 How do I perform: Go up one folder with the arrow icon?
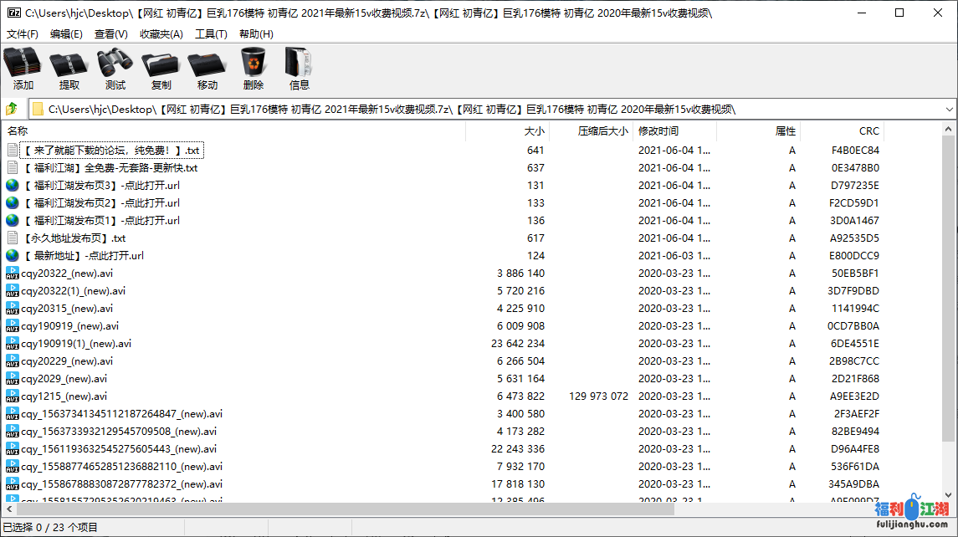point(12,110)
